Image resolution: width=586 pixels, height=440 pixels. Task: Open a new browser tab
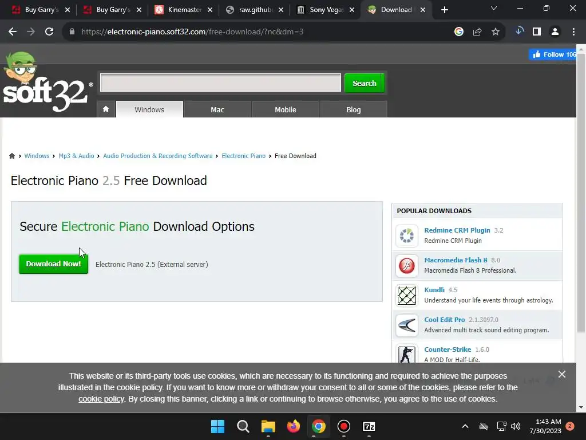click(444, 10)
